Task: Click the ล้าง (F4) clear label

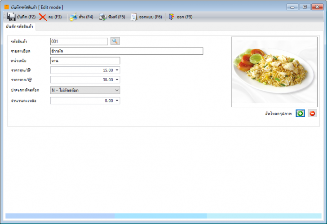Action: click(x=86, y=17)
